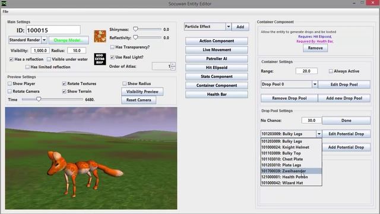380x214 pixels.
Task: Click the Visibility value field
Action: click(40, 51)
